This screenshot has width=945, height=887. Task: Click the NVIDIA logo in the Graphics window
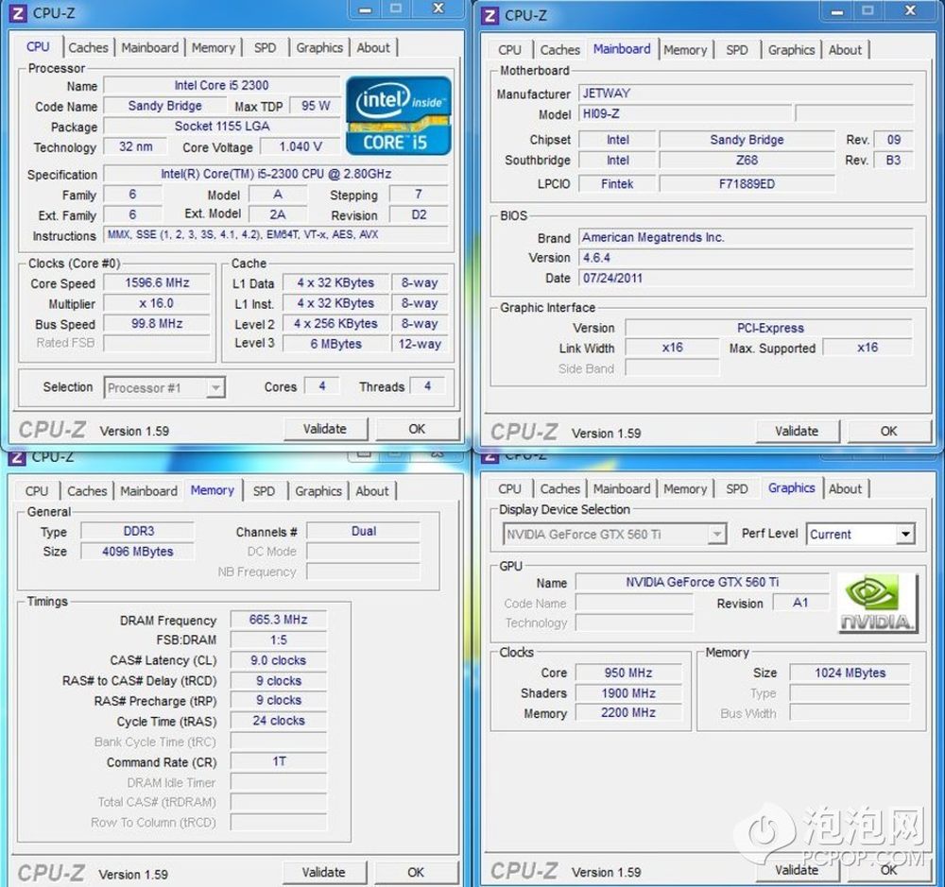click(x=878, y=603)
